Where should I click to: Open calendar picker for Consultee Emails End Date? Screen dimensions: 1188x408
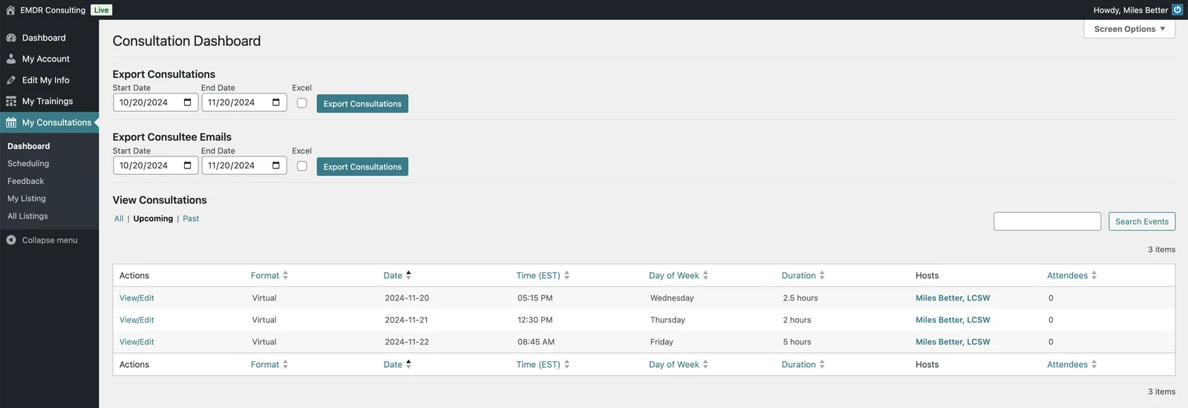click(x=275, y=165)
